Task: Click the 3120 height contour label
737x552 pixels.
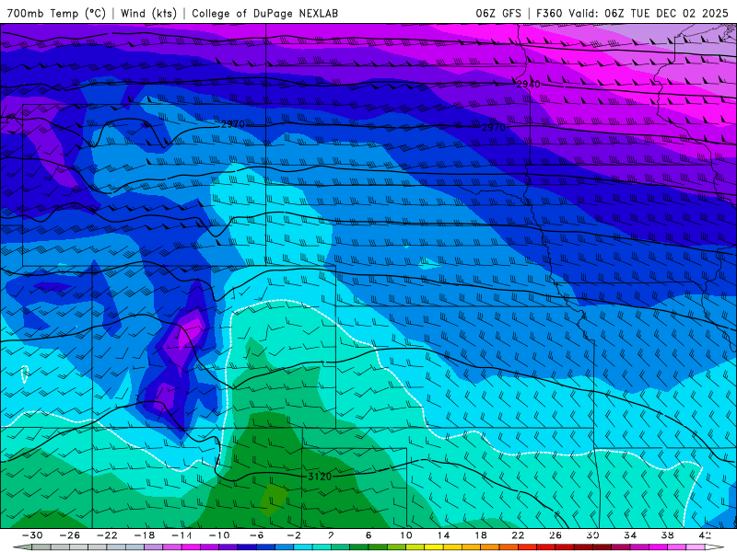Action: [320, 477]
